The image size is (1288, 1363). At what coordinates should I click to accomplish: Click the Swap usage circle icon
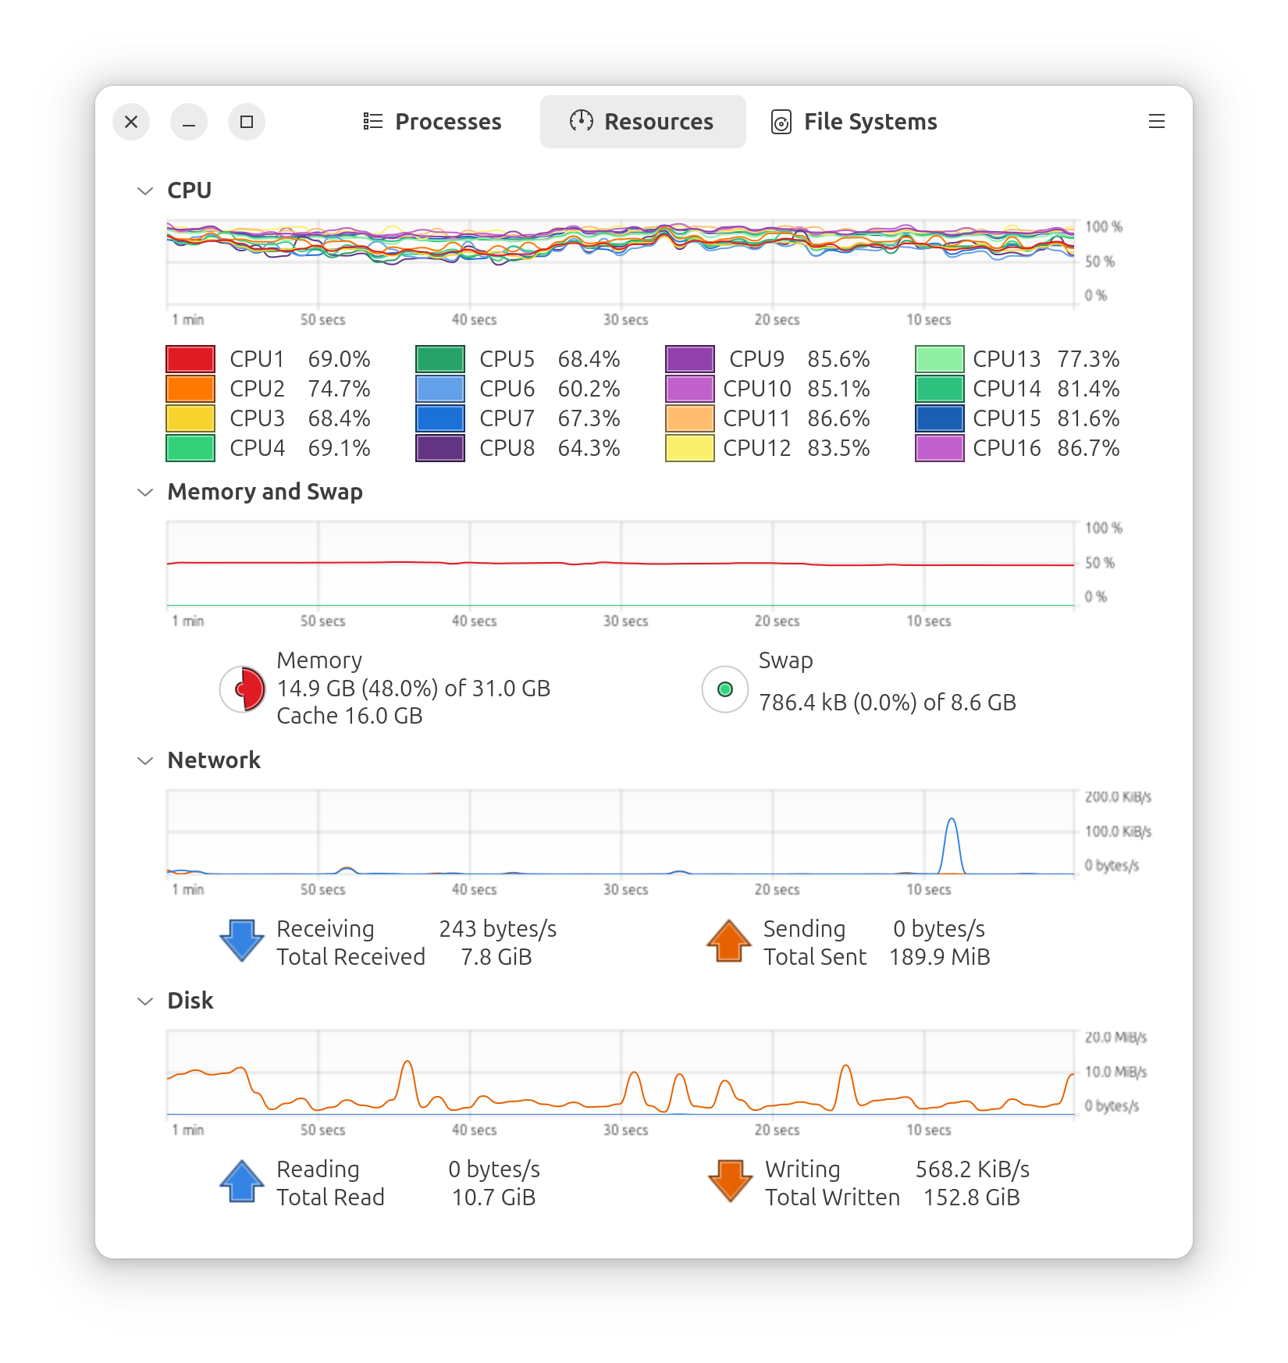click(x=724, y=689)
